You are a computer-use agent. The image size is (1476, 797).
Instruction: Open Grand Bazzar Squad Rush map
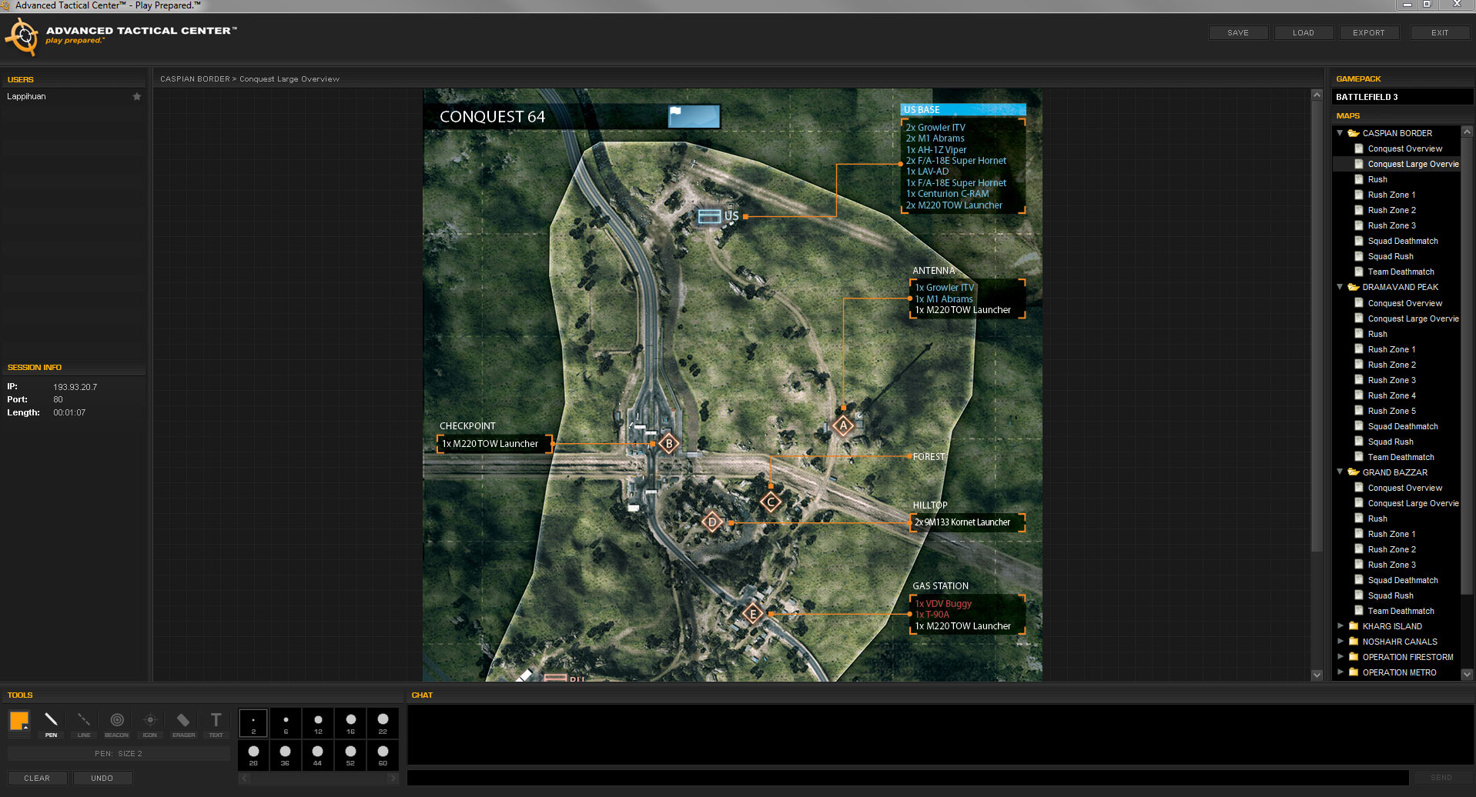pyautogui.click(x=1391, y=595)
